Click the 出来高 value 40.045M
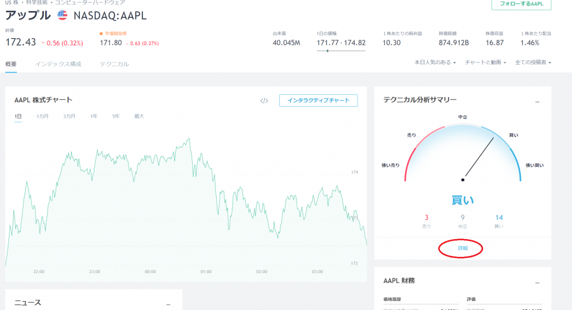Screen dimensions: 572x310 (x=287, y=42)
